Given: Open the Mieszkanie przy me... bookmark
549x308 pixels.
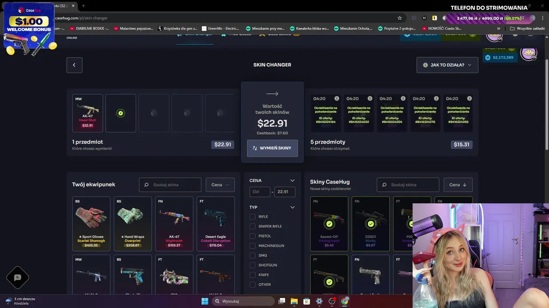Looking at the screenshot, I should (x=265, y=29).
